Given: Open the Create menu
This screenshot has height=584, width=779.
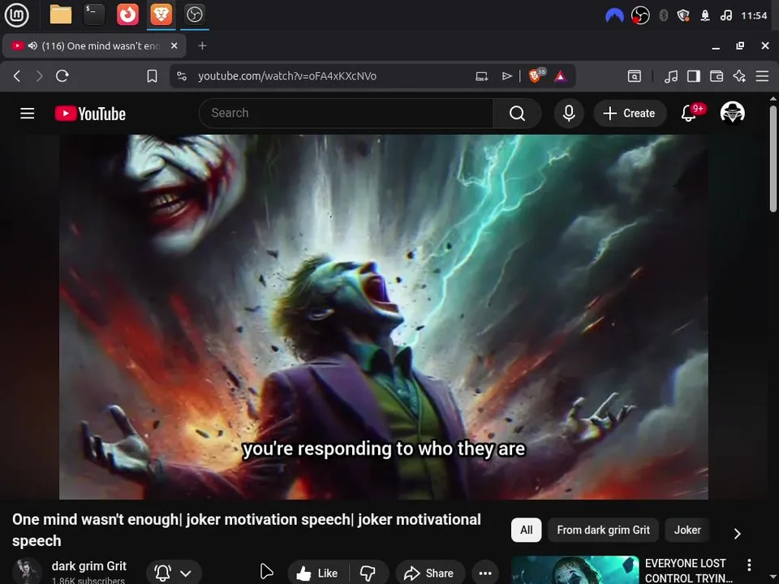Looking at the screenshot, I should pyautogui.click(x=630, y=114).
